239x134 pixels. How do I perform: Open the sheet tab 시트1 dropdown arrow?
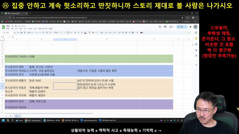point(20,116)
